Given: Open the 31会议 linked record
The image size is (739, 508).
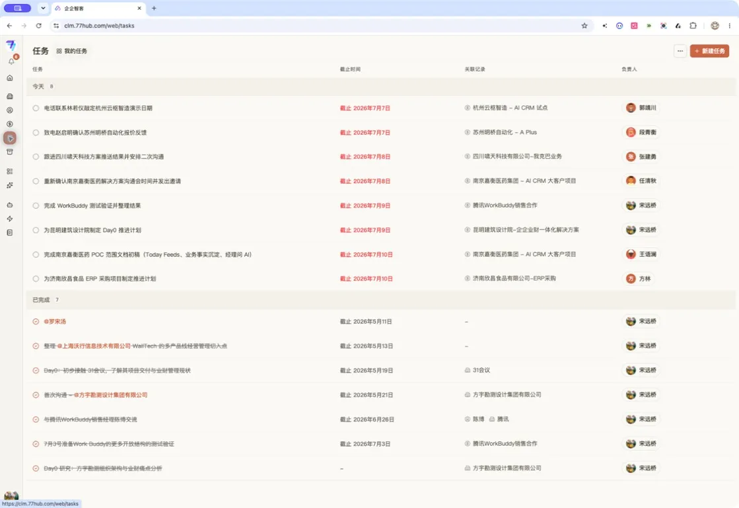Looking at the screenshot, I should coord(481,371).
